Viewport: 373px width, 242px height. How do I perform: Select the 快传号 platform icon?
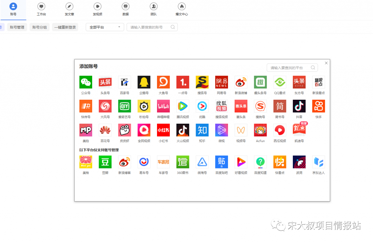point(86,106)
